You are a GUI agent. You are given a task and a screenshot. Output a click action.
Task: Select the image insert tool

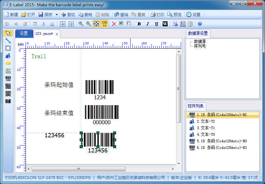[8, 71]
